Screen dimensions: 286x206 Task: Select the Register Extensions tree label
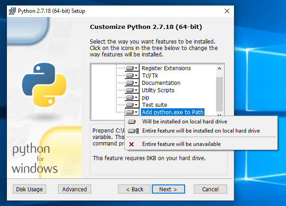click(x=166, y=68)
